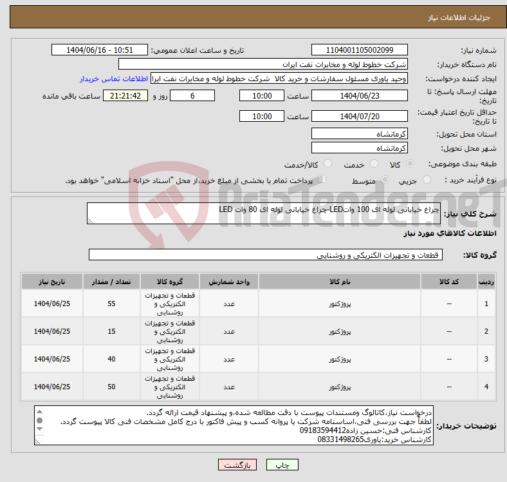
Task: Click resize handle of buyer notes box
Action: pos(37,441)
